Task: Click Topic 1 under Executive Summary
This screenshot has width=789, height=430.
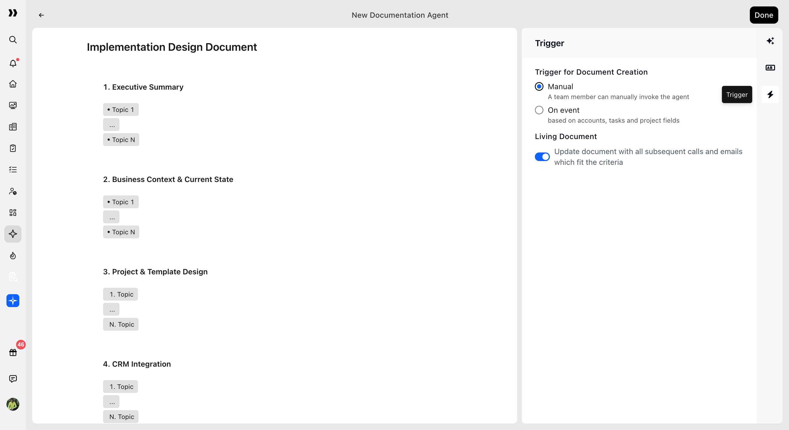Action: [x=121, y=110]
